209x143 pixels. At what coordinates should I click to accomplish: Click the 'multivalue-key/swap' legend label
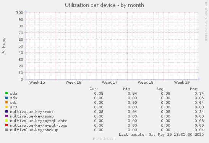[32, 116]
